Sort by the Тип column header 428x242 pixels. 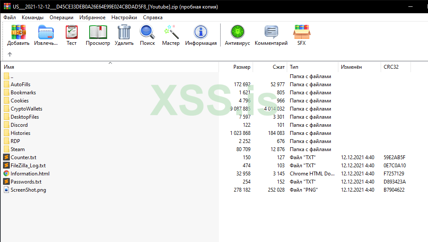point(312,67)
